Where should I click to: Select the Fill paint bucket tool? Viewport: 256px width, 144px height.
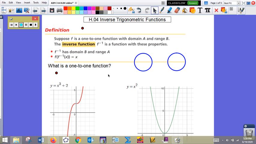point(185,10)
